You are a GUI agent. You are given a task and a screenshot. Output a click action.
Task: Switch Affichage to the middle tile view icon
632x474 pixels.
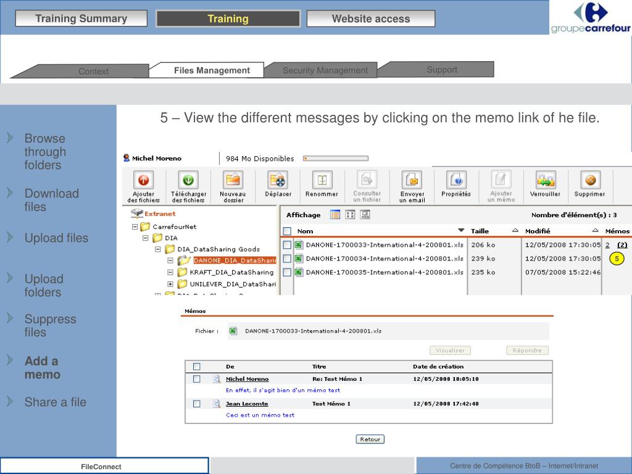[351, 215]
